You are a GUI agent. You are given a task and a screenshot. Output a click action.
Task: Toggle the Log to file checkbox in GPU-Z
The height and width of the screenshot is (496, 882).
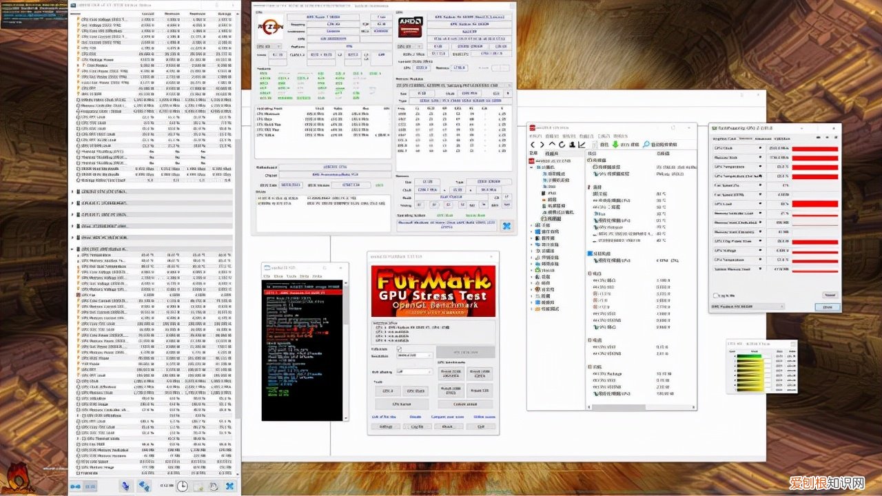[715, 296]
